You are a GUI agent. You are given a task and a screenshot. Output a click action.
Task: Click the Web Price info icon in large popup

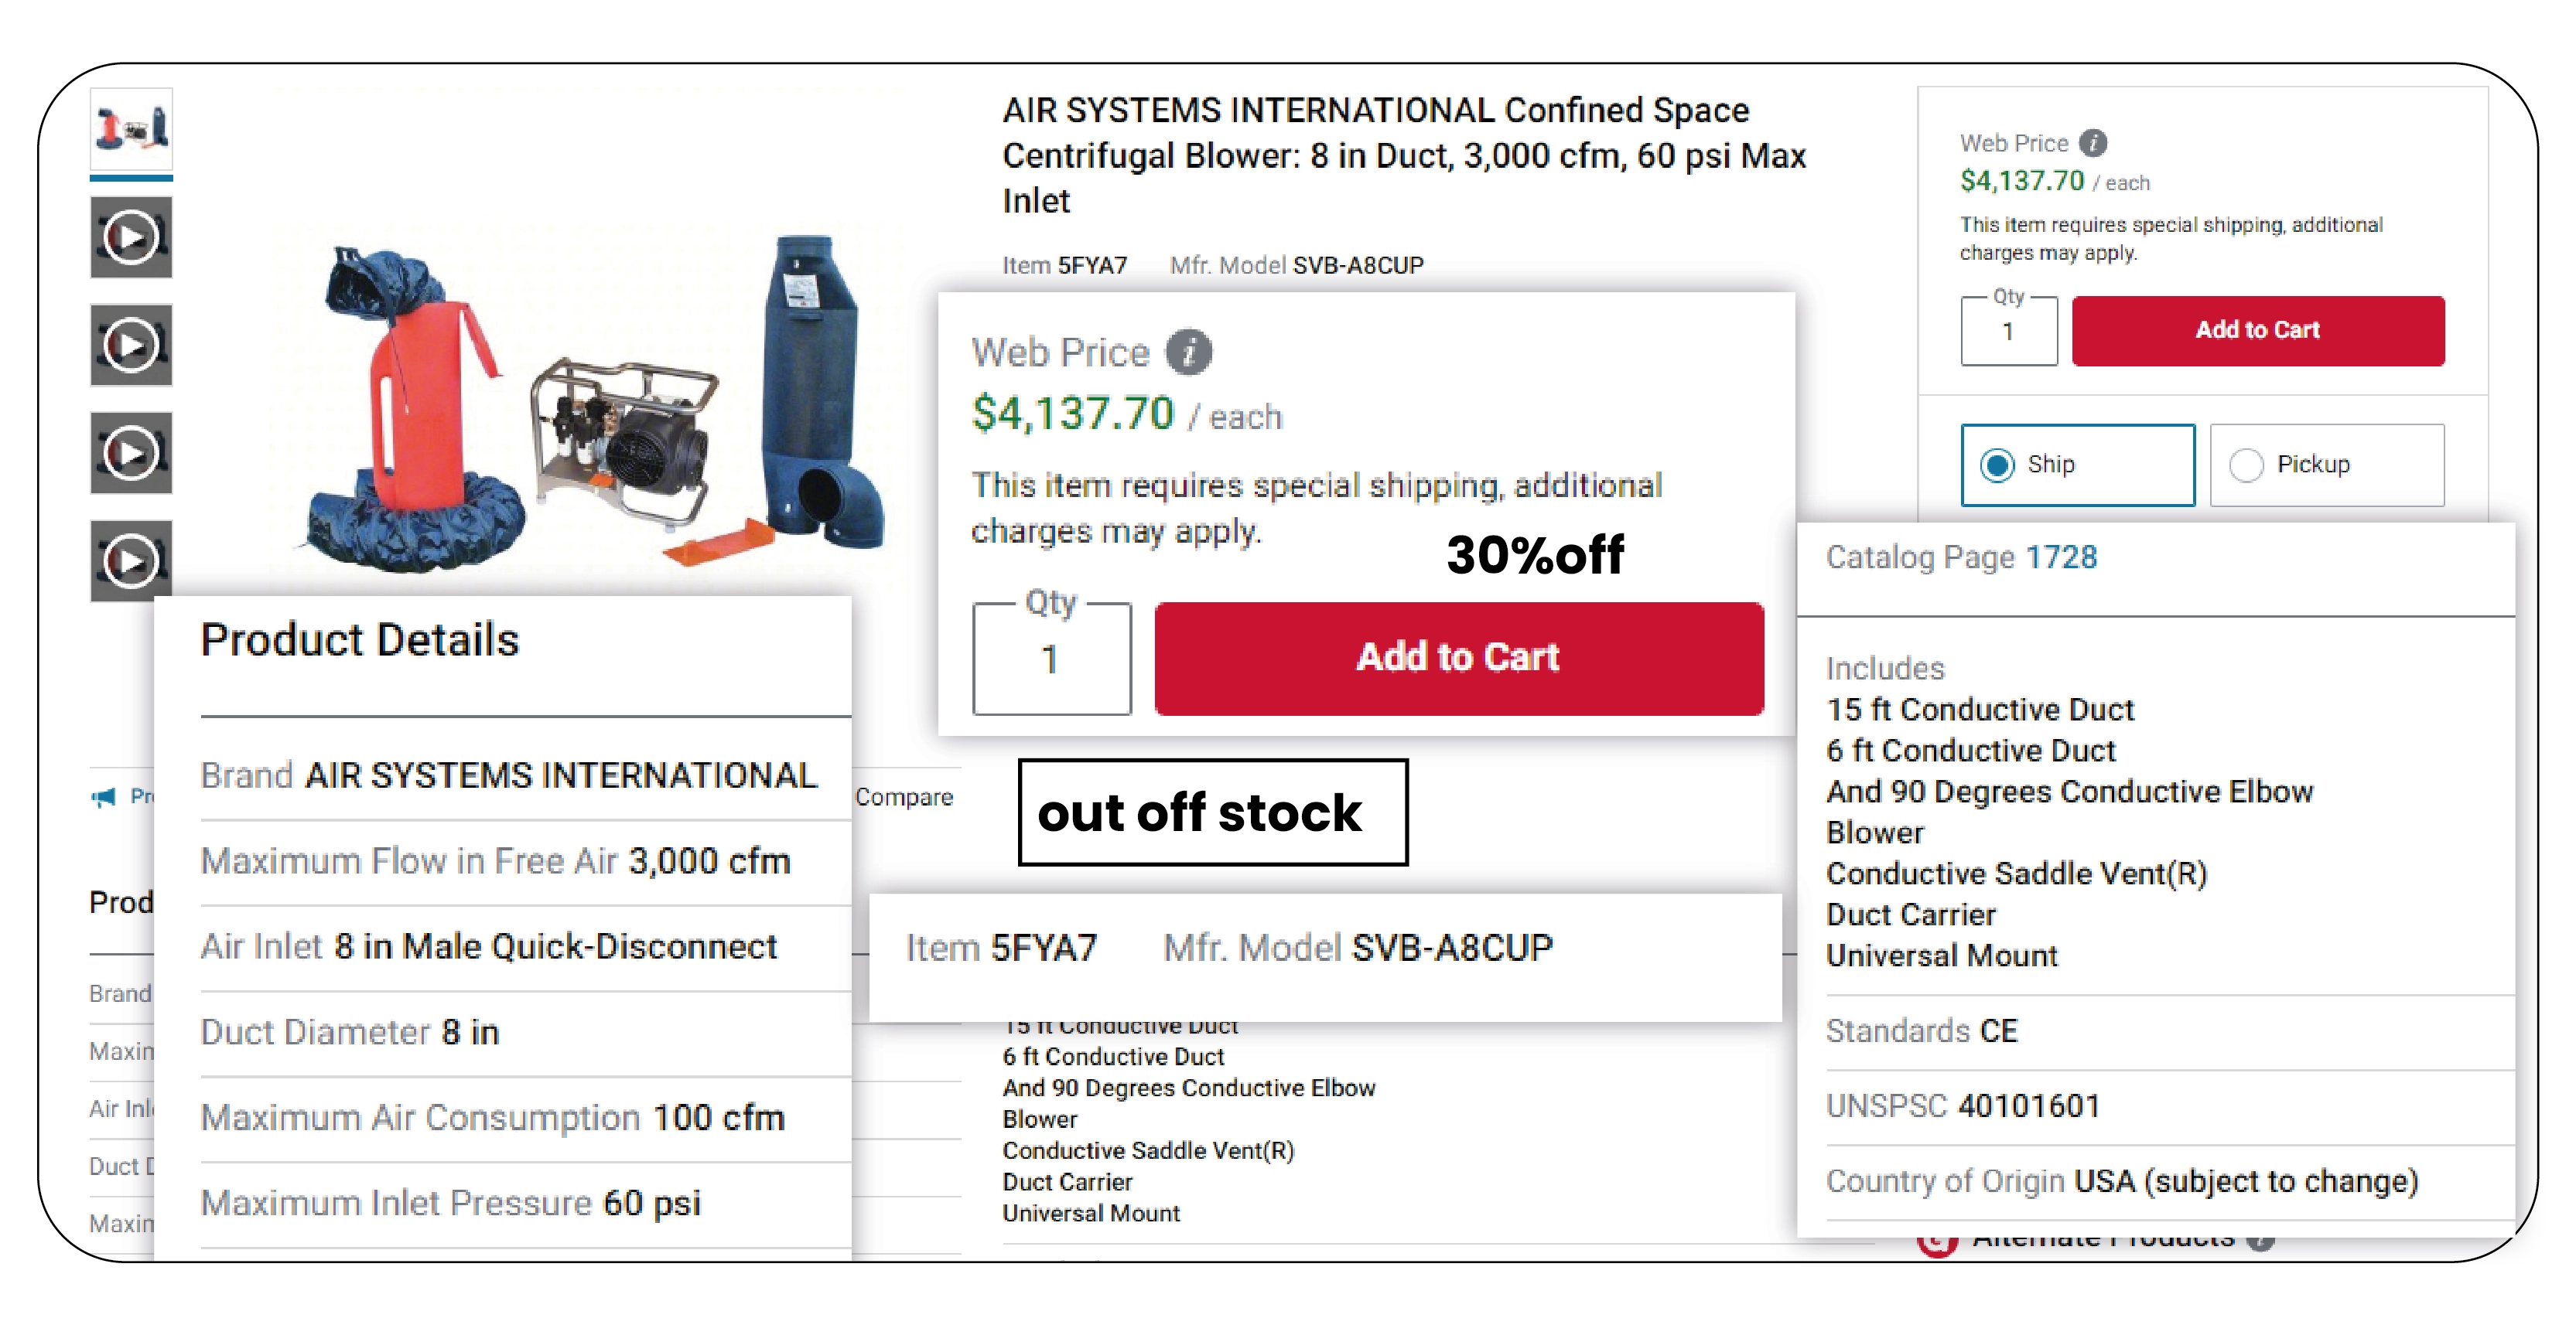click(1189, 353)
